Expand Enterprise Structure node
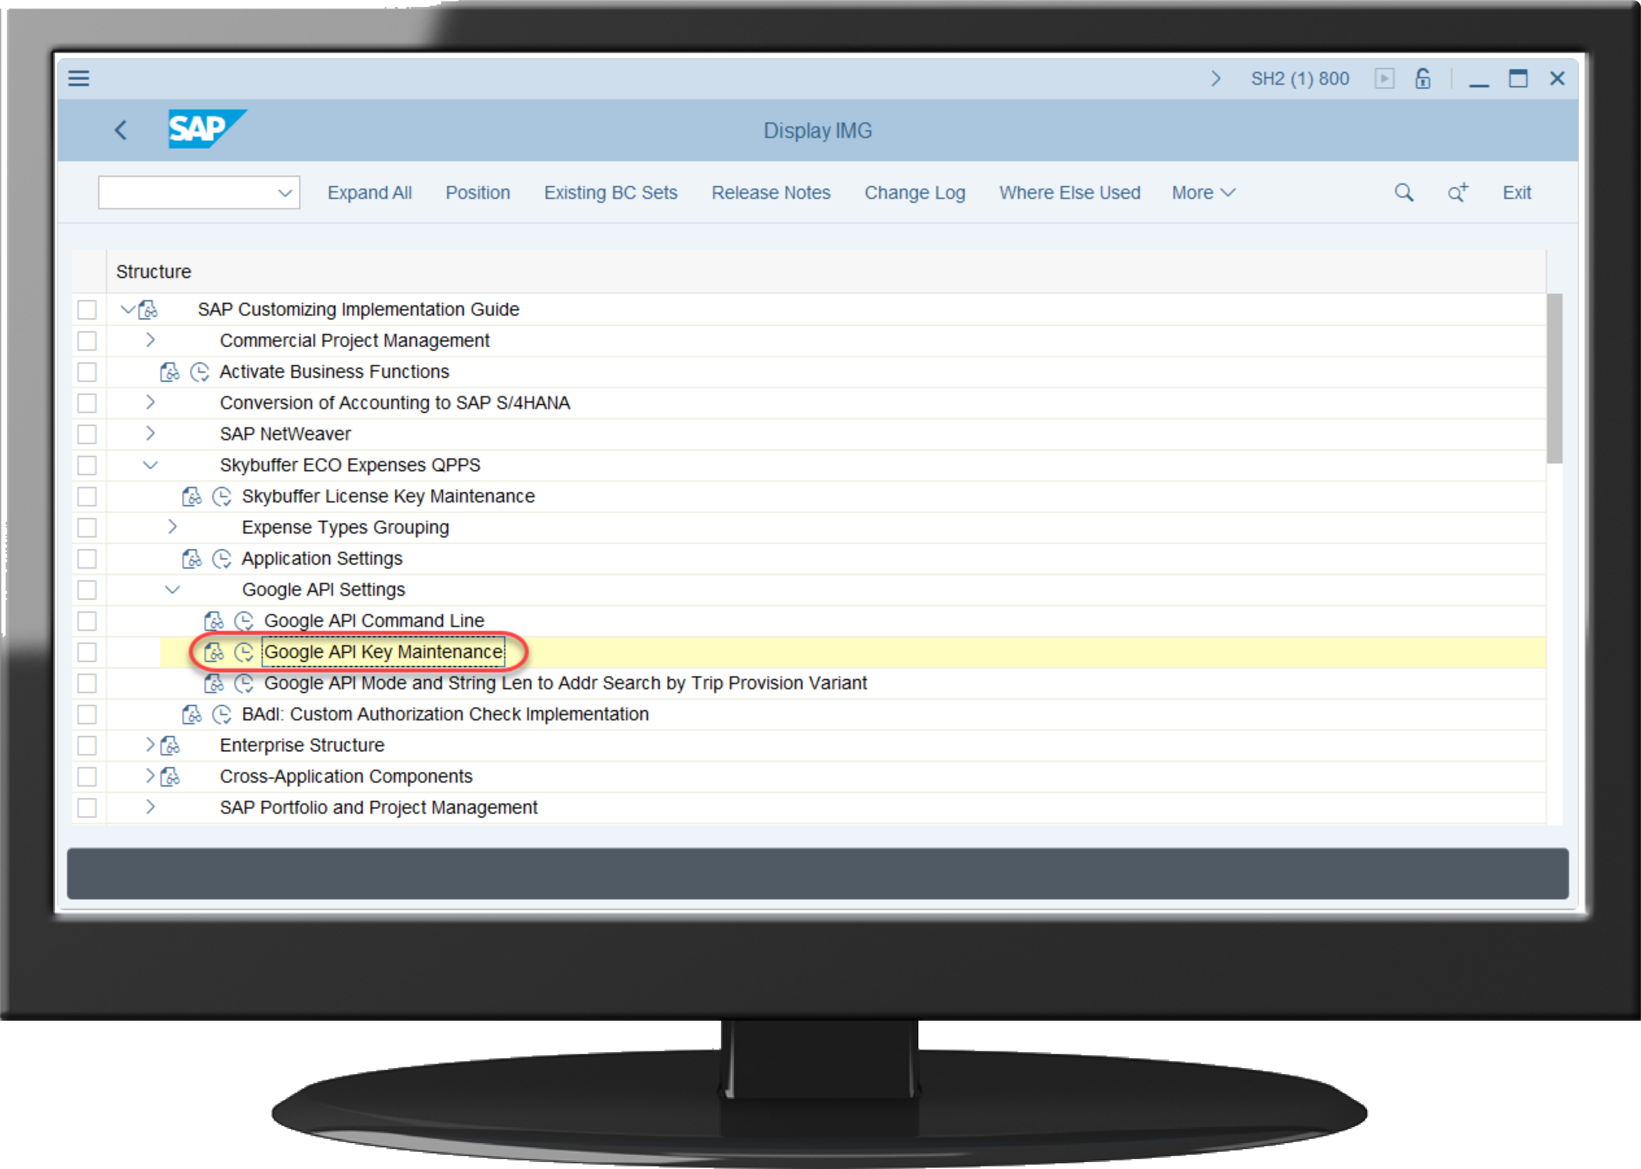The height and width of the screenshot is (1169, 1641). 150,745
